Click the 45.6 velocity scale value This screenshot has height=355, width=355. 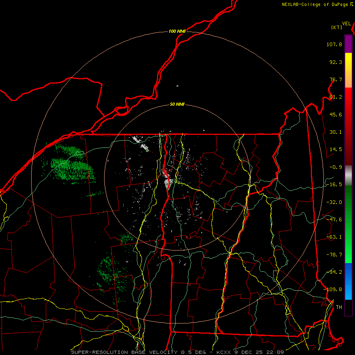(x=336, y=114)
